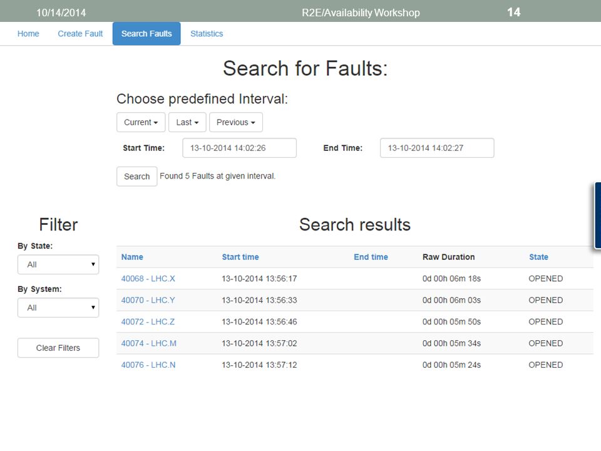
Task: Sort results by Name column
Action: tap(132, 257)
